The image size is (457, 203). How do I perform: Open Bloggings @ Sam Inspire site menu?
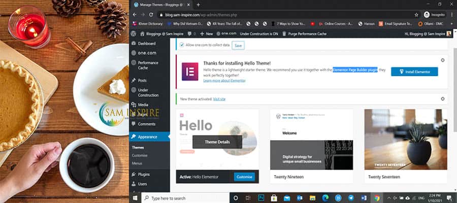162,34
